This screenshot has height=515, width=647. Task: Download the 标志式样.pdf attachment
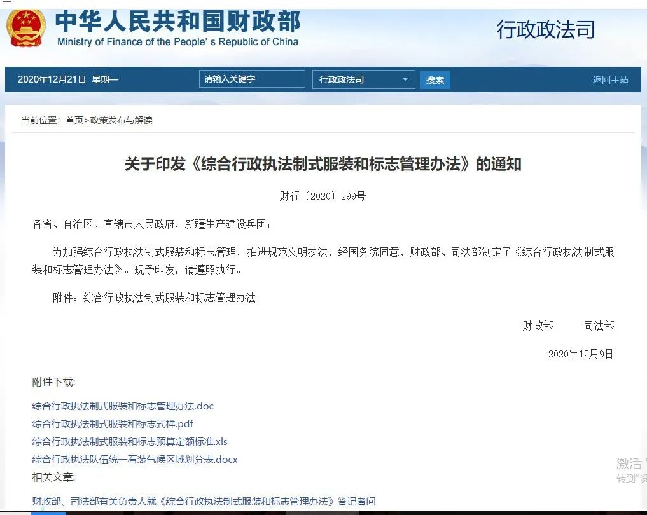click(113, 423)
